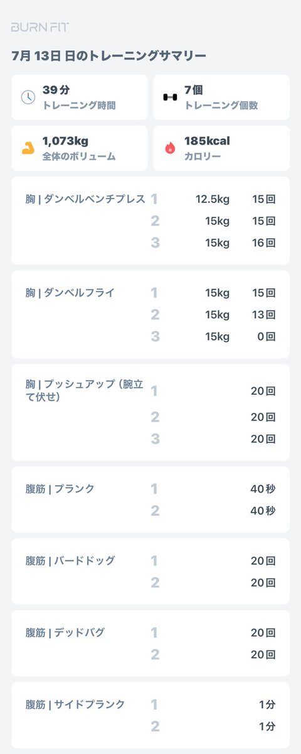
Task: Open the 185kcal calorie card
Action: pos(221,148)
